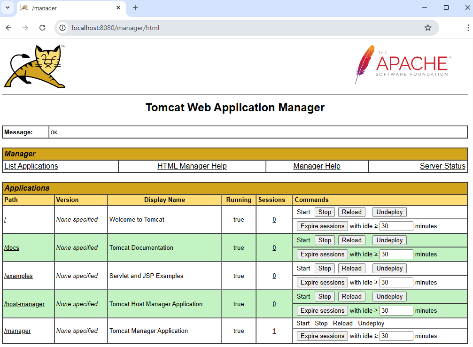The image size is (473, 347).
Task: Open the /examples path link
Action: [18, 276]
